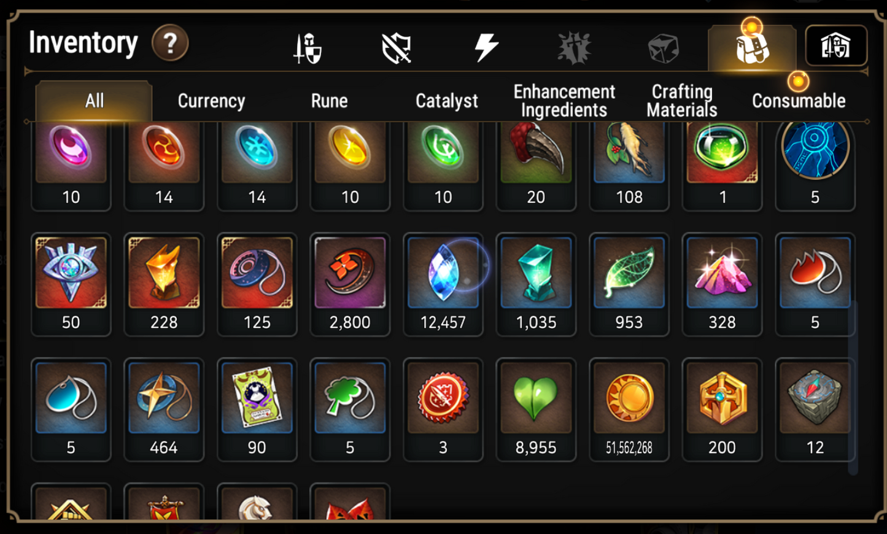Switch to the Rune tab
This screenshot has height=534, width=887.
[329, 101]
